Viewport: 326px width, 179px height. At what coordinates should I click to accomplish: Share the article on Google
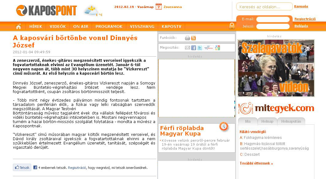pos(218,48)
